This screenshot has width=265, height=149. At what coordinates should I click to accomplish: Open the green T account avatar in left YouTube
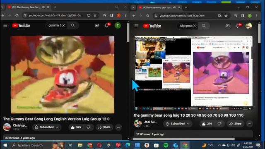(118, 26)
